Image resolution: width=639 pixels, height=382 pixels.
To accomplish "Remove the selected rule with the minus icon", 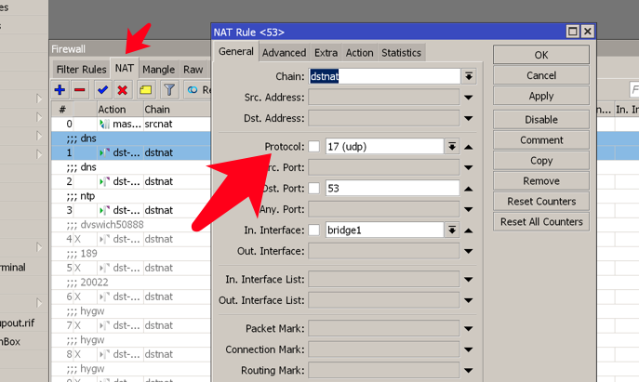I will click(80, 89).
